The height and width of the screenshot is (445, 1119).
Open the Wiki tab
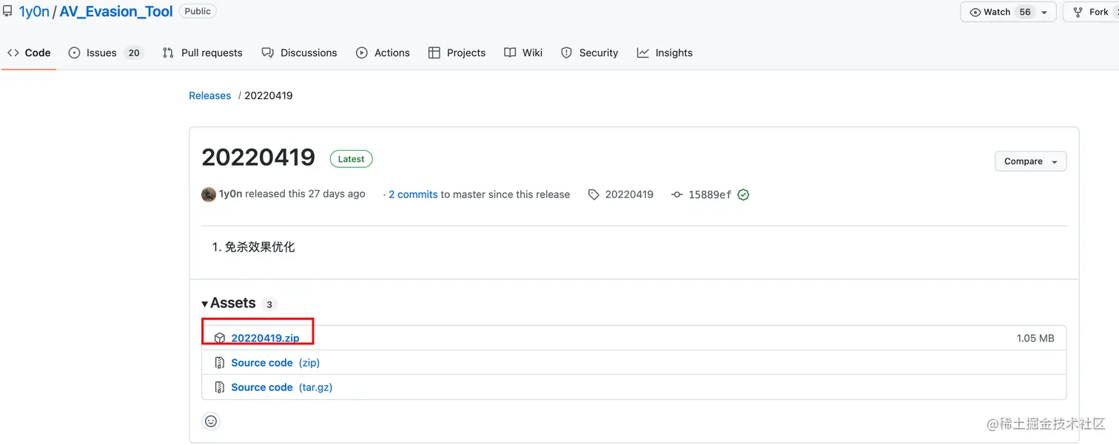523,52
